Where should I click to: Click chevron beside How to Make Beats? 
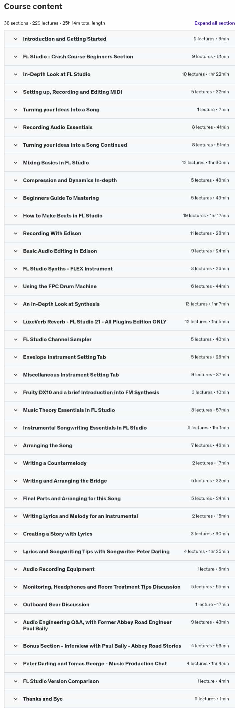(x=16, y=216)
